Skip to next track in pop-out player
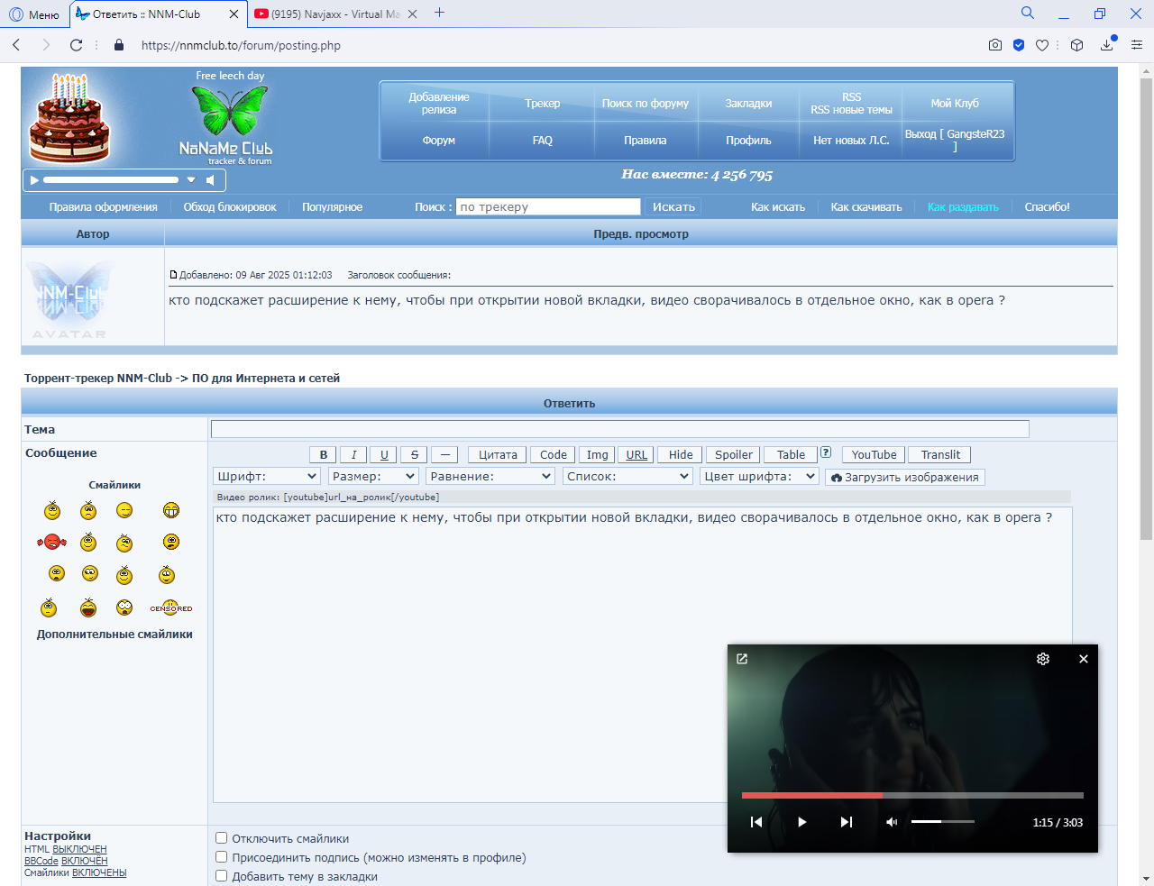This screenshot has width=1154, height=886. 846,822
